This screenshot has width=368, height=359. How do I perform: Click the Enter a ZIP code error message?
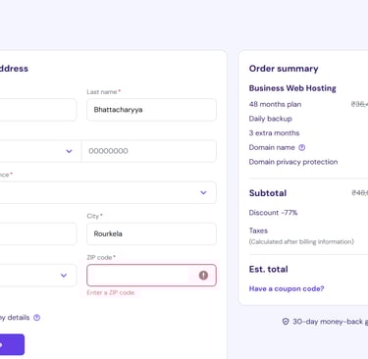111,292
